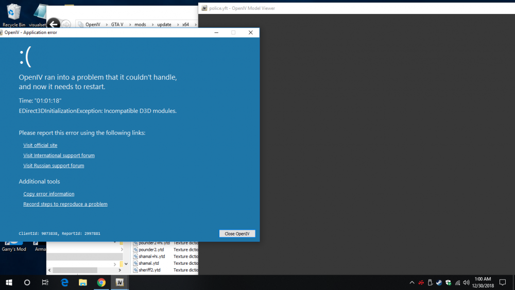
Task: Click Safely Remove Hardware tray icon
Action: pos(430,282)
